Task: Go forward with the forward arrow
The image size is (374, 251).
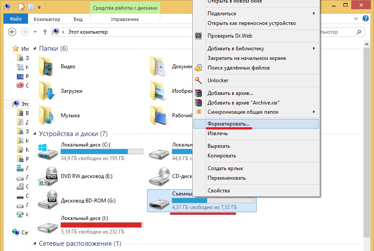Action: click(x=25, y=32)
